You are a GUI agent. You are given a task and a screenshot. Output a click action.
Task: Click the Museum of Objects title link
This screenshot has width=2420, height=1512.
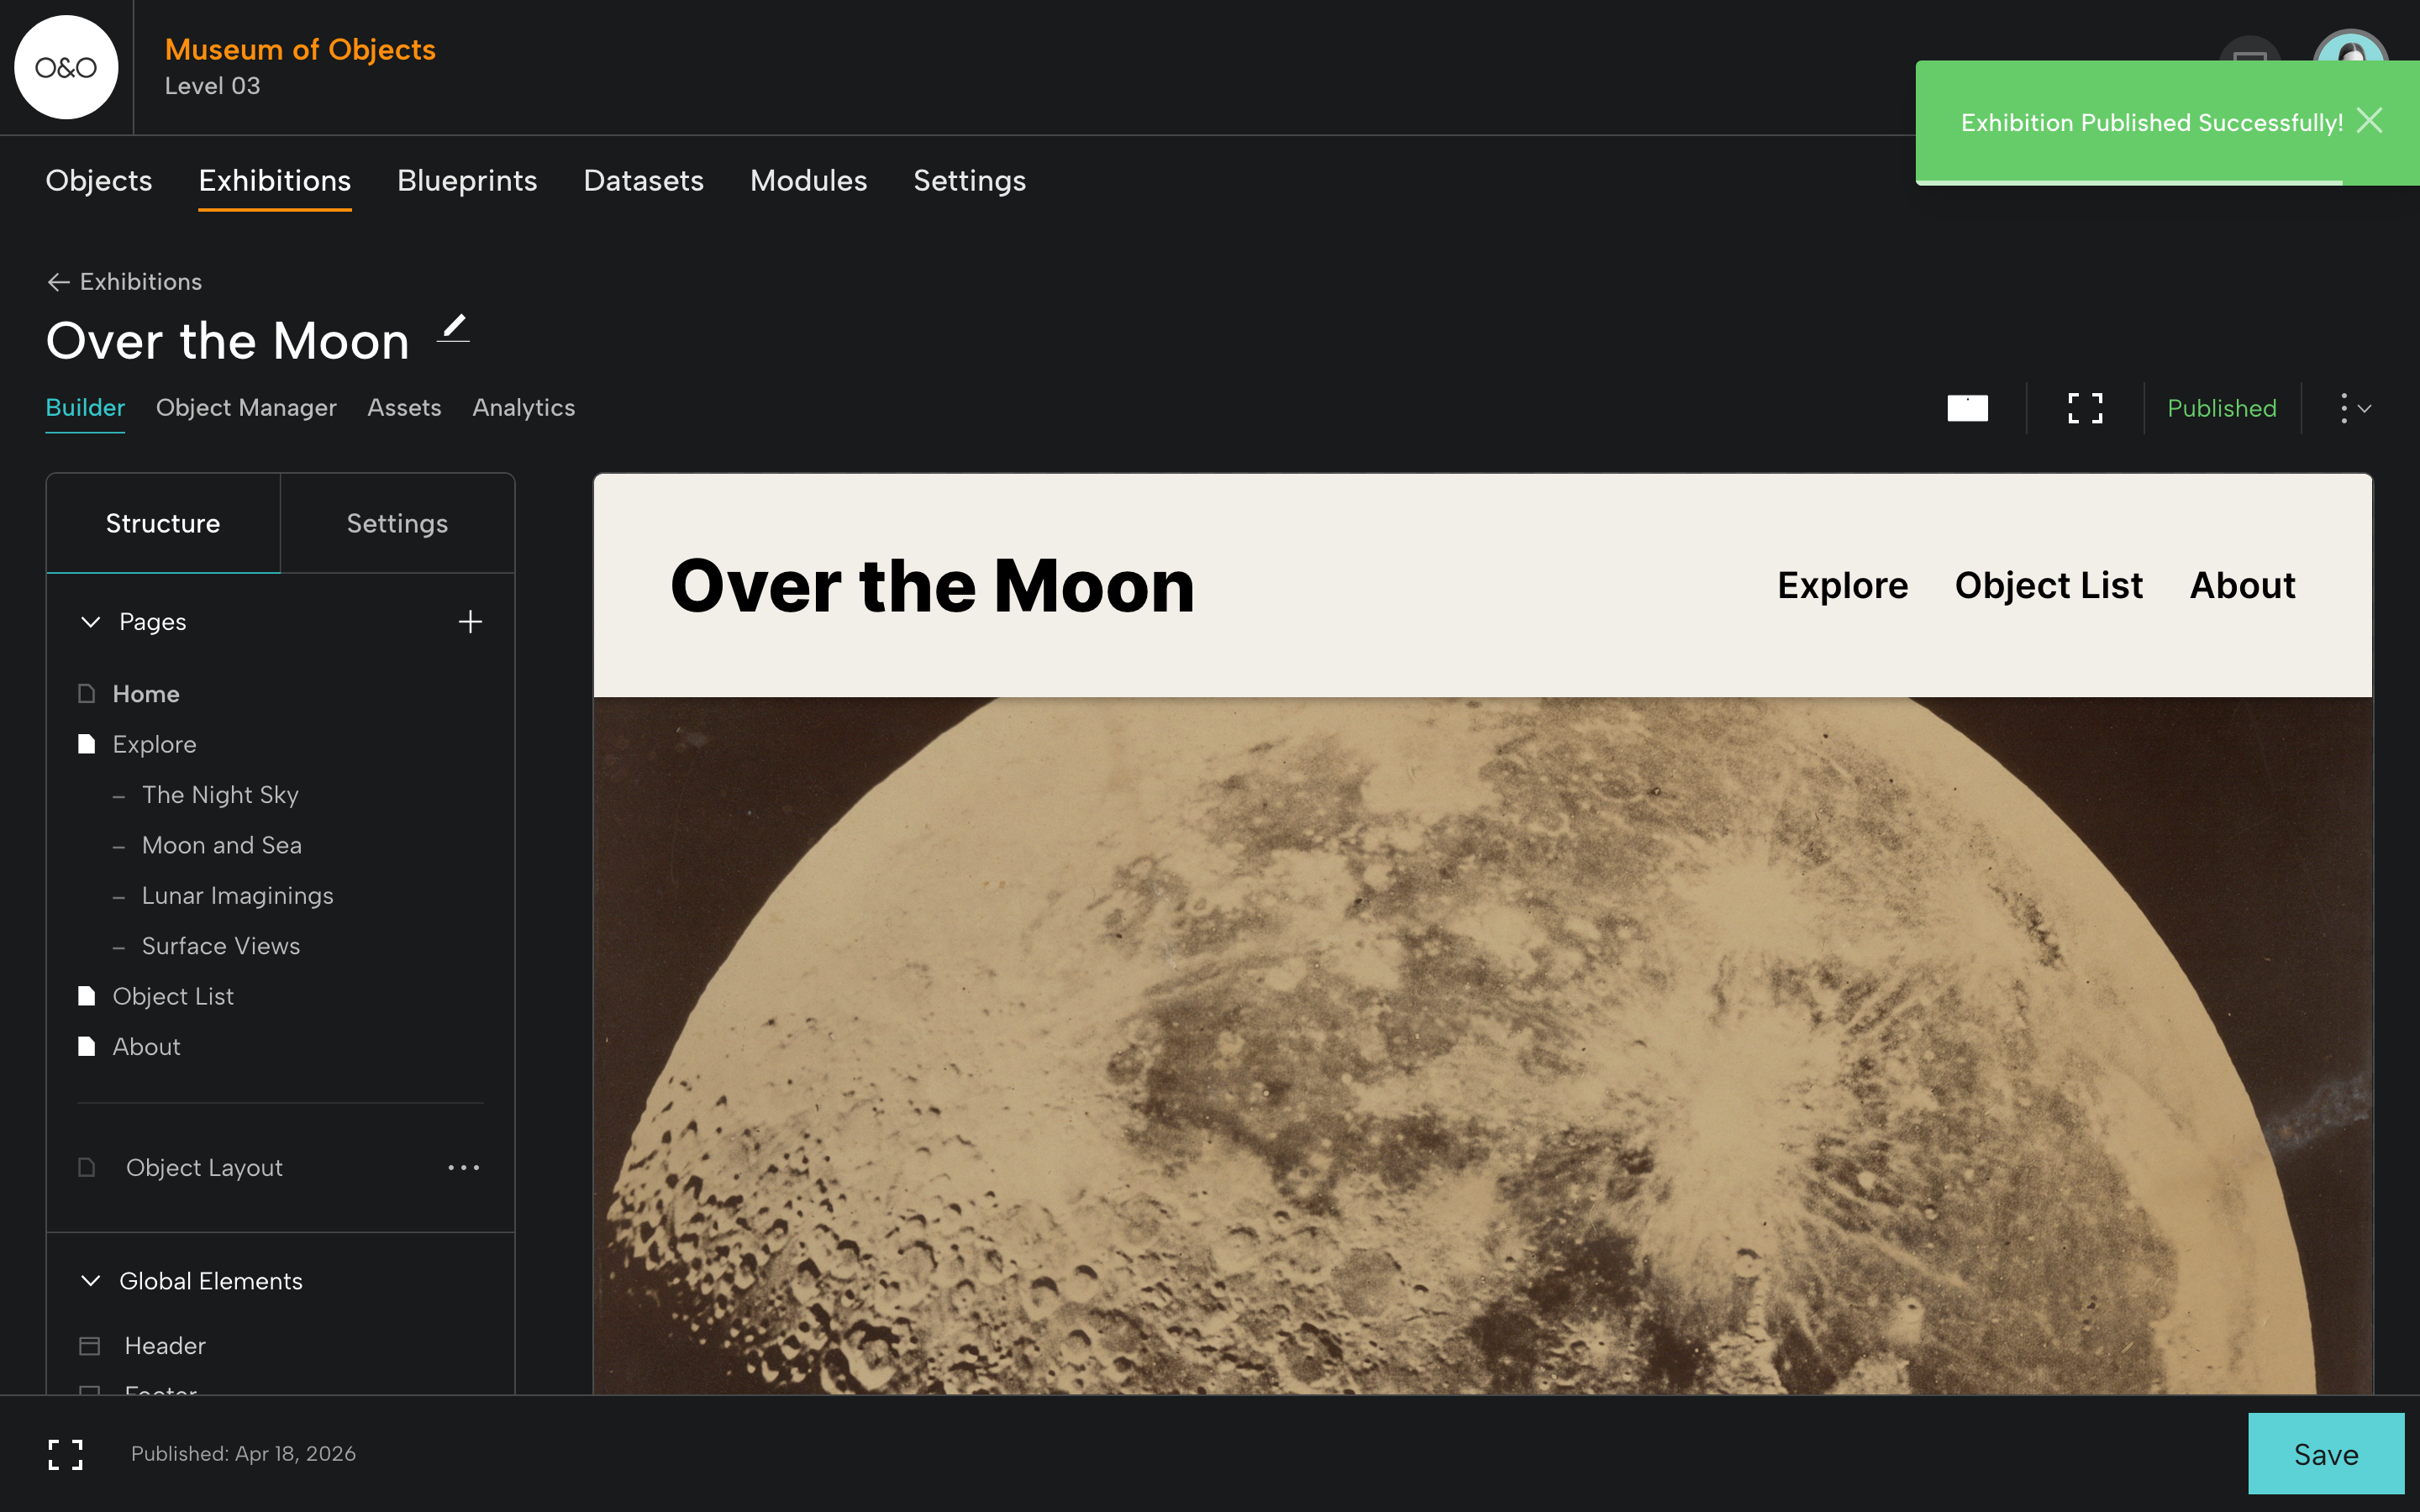point(300,49)
